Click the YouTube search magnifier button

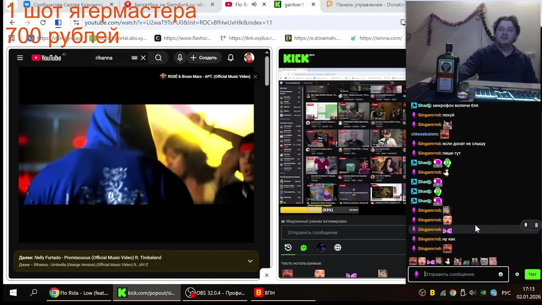[x=158, y=58]
